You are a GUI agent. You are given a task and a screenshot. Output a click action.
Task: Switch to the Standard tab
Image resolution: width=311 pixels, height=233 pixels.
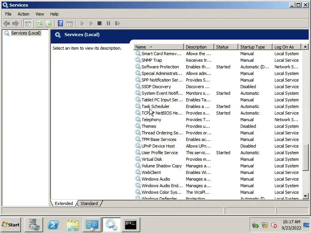(x=89, y=203)
